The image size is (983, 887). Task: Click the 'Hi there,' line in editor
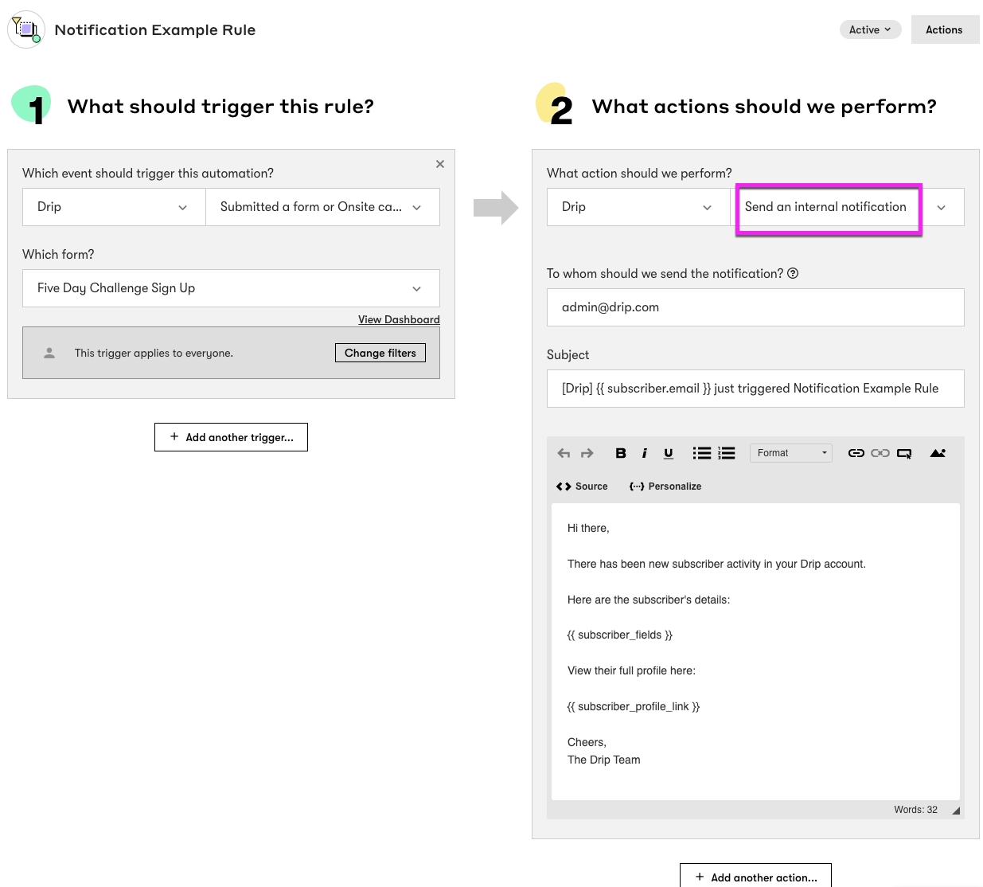pyautogui.click(x=588, y=528)
